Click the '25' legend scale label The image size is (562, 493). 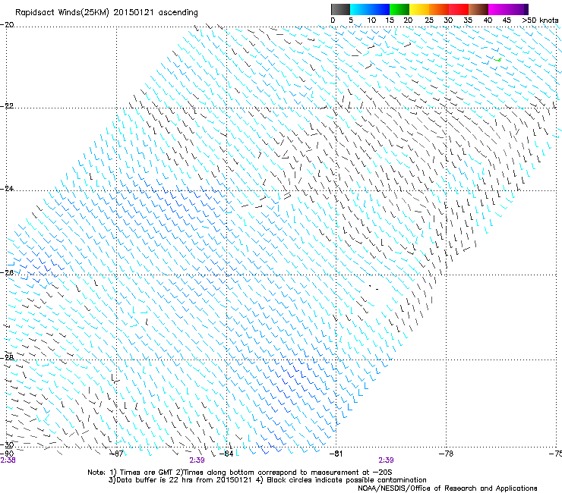[x=428, y=20]
